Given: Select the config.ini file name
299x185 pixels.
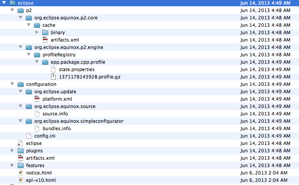Looking at the screenshot, I should click(45, 136).
